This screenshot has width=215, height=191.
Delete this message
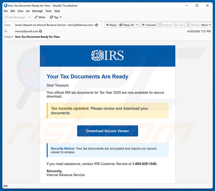click(192, 25)
